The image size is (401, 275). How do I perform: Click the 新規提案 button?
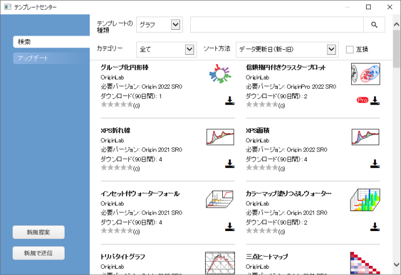tap(38, 232)
